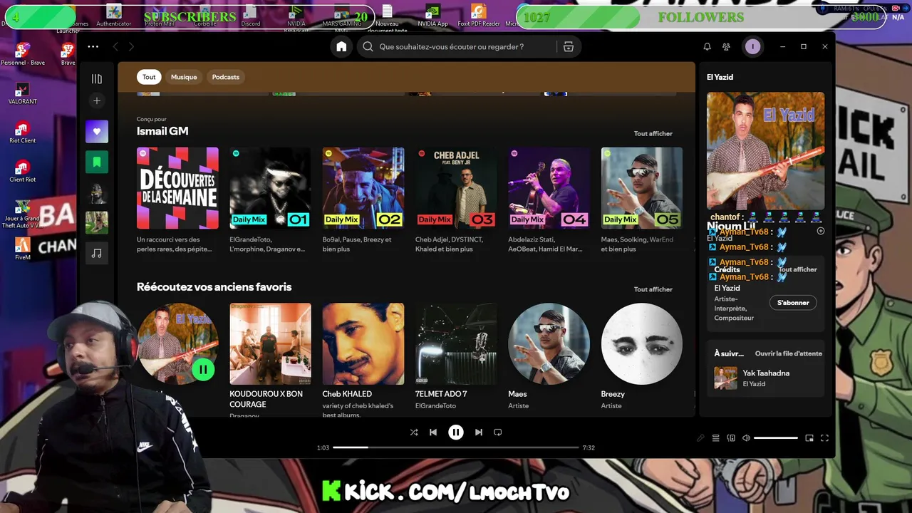Image resolution: width=912 pixels, height=513 pixels.
Task: Adjust the volume slider
Action: pyautogui.click(x=776, y=438)
